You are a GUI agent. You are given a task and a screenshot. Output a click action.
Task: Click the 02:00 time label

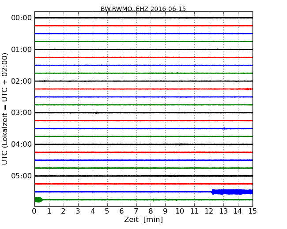(x=22, y=81)
